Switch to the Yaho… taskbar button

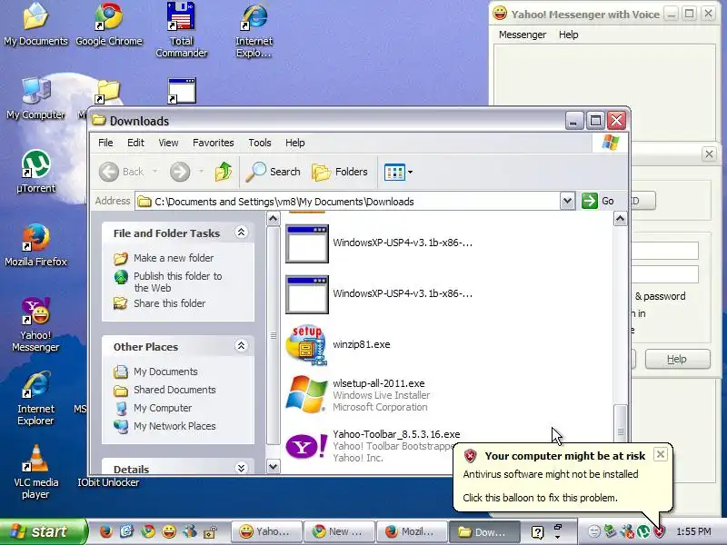(x=266, y=531)
